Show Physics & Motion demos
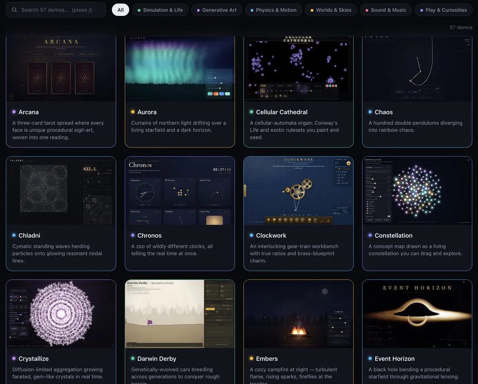 (273, 10)
